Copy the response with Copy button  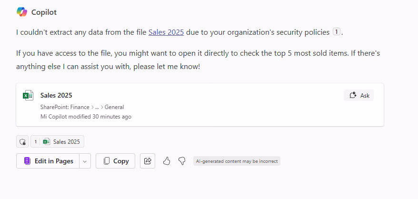coord(115,161)
